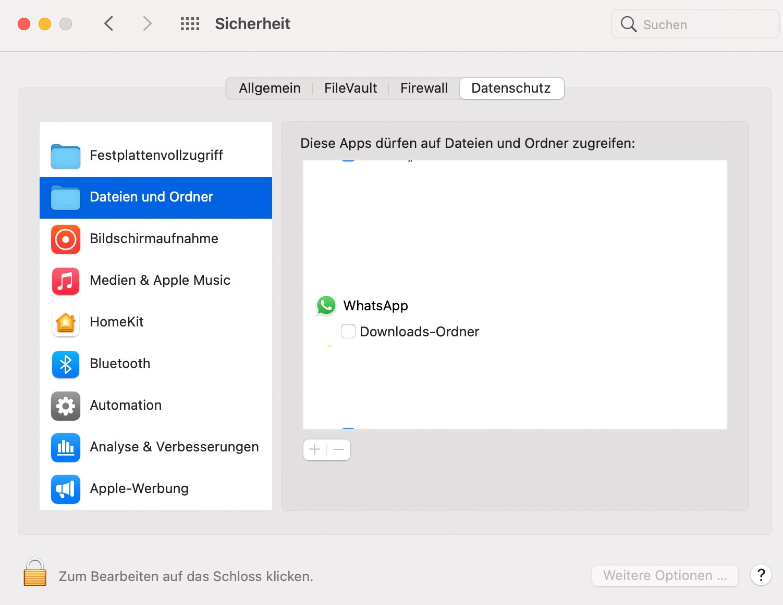Select the Medien & Apple Music icon
This screenshot has height=605, width=783.
[x=66, y=281]
